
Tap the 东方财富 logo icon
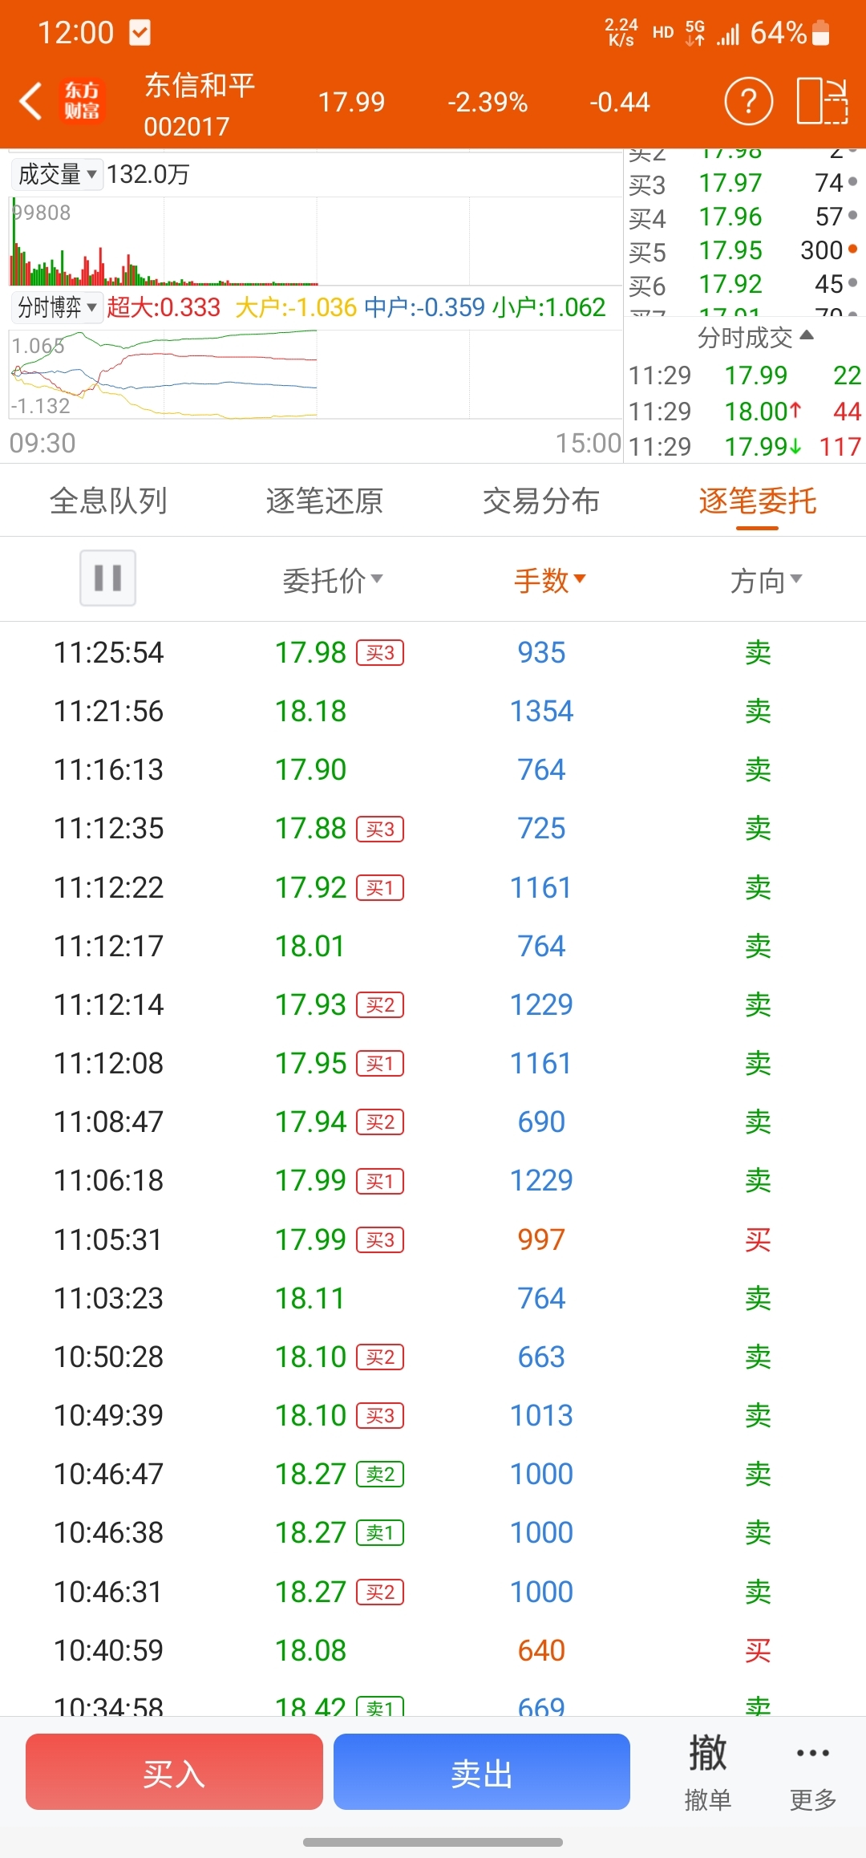(83, 101)
